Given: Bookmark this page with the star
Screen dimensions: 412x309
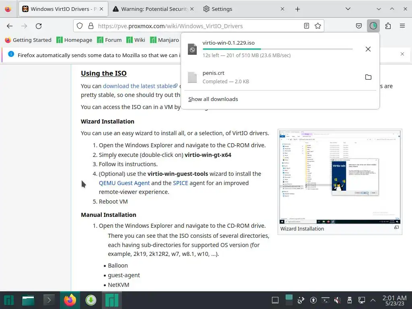Looking at the screenshot, I should pyautogui.click(x=318, y=26).
